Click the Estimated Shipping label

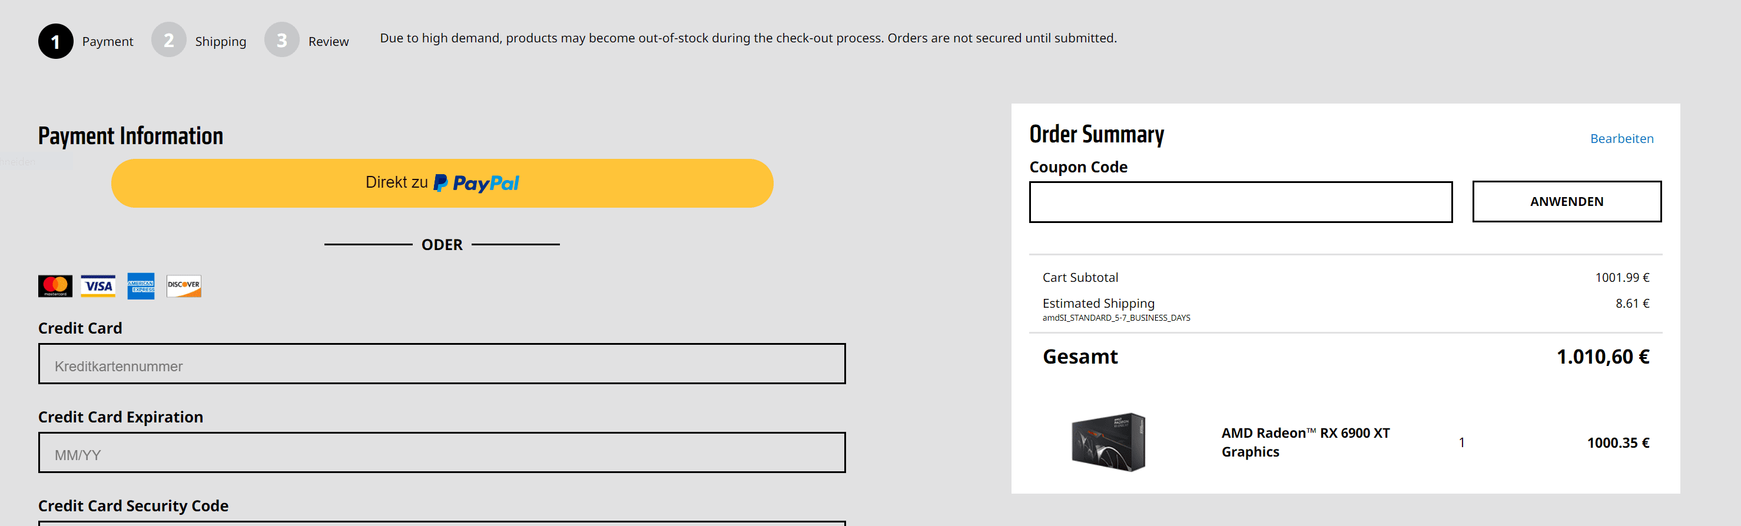pos(1098,303)
